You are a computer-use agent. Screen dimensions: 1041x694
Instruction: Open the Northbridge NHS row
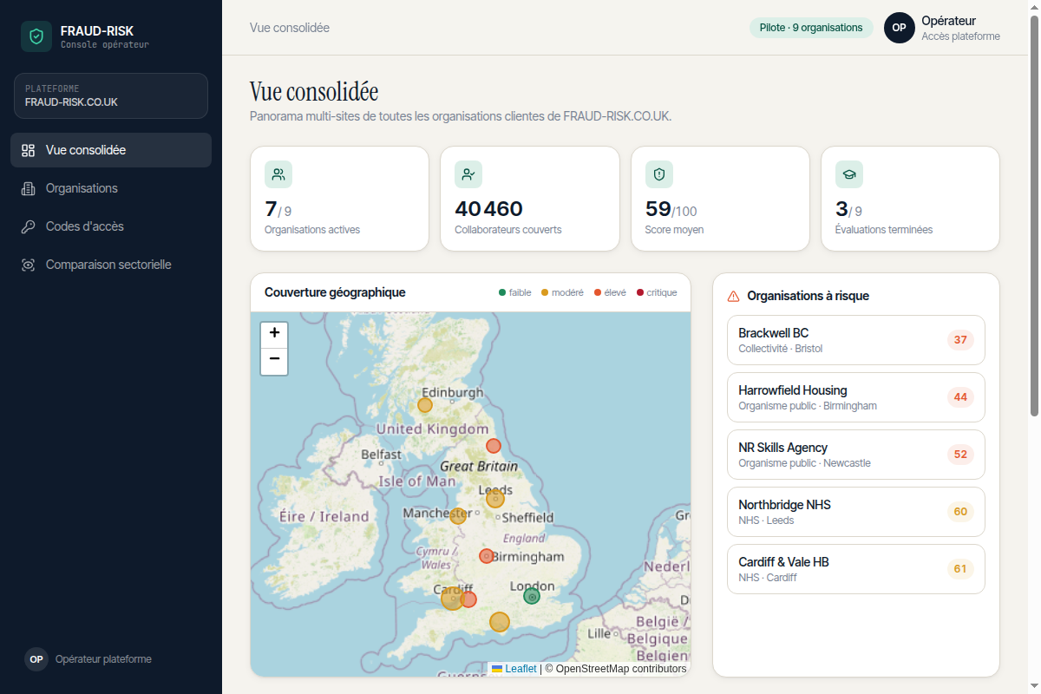tap(856, 512)
